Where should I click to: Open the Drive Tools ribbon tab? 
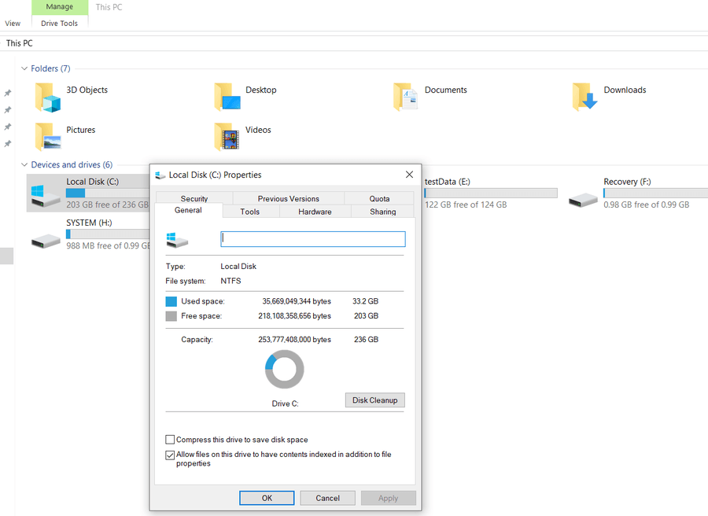pos(60,23)
